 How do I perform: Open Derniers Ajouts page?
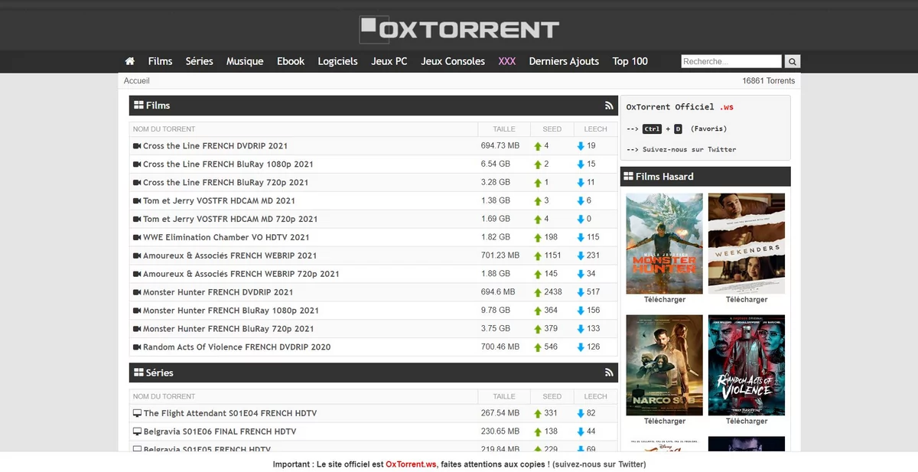point(564,61)
